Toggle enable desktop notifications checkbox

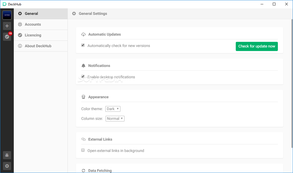tap(83, 76)
